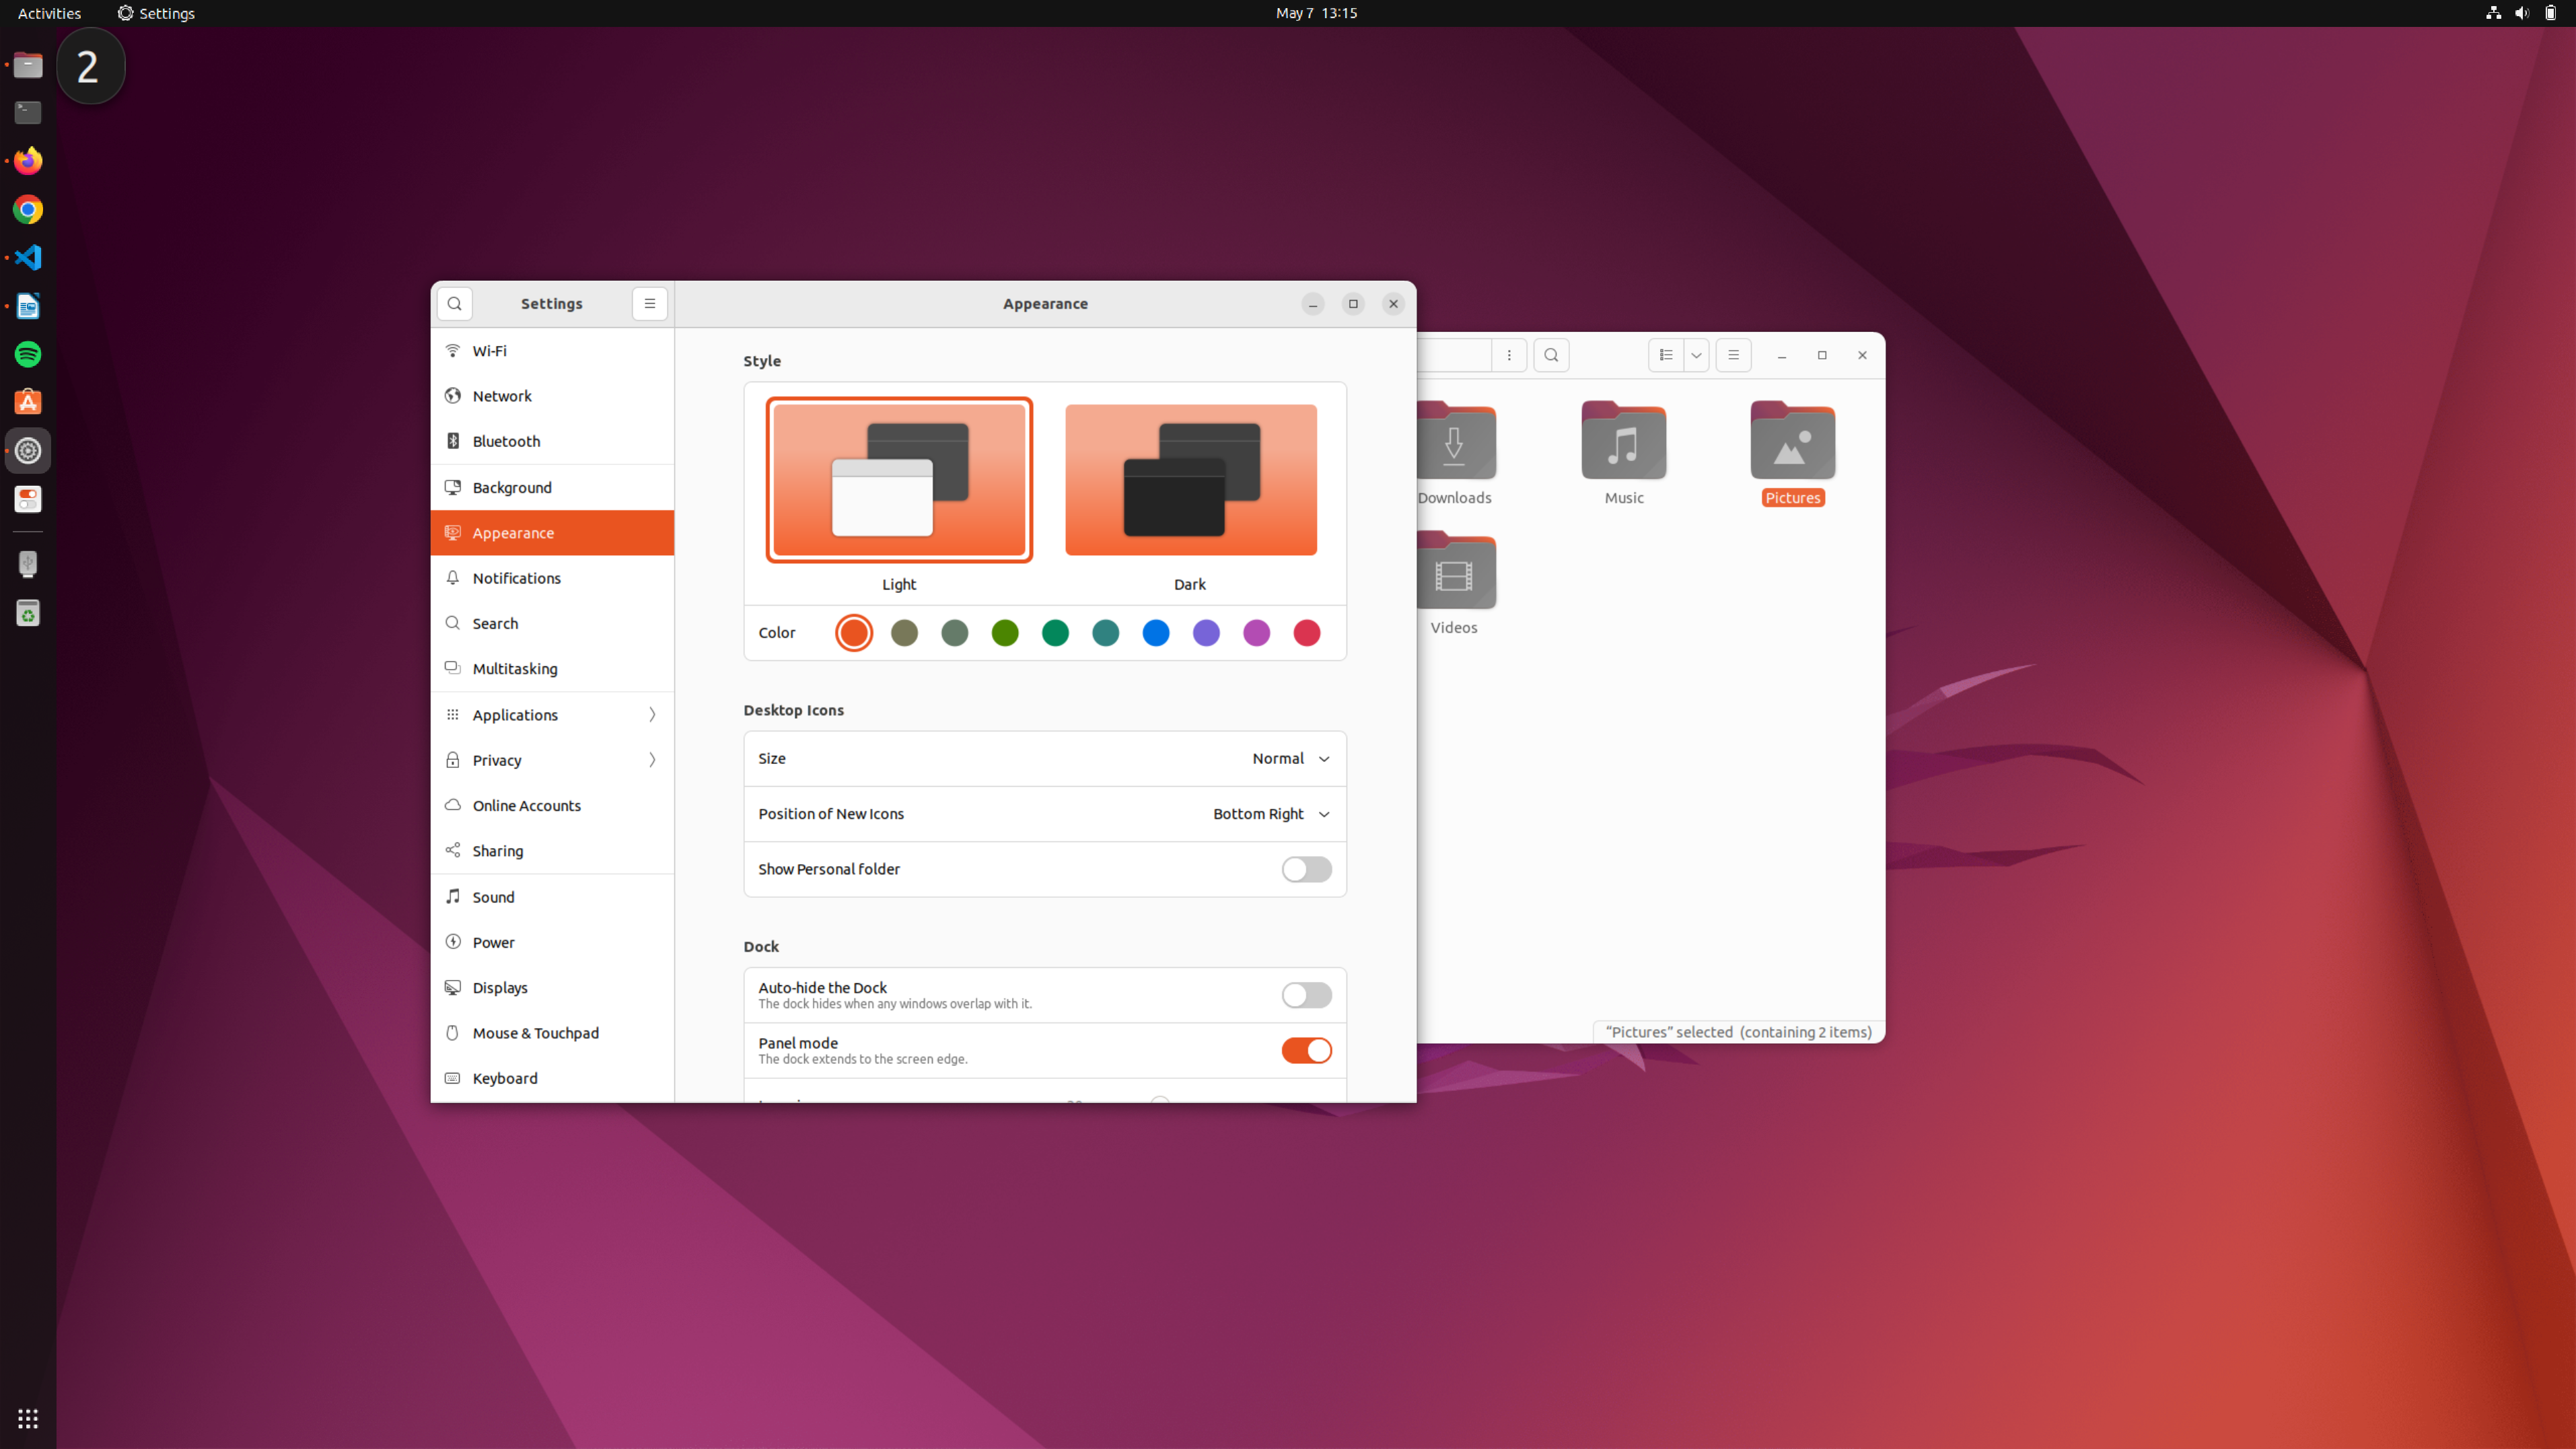Open Online Accounts settings
The image size is (2576, 1449).
pos(552,806)
